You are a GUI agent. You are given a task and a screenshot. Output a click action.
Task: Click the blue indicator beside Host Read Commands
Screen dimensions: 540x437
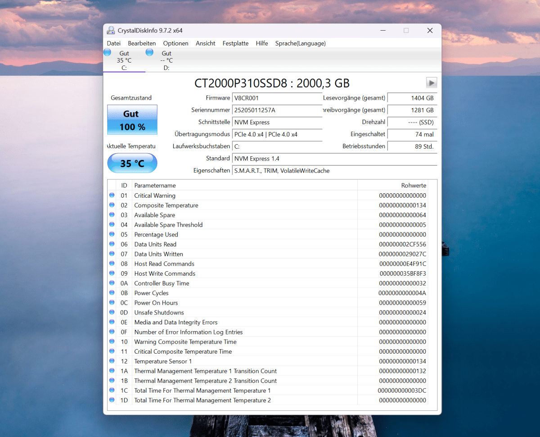112,264
